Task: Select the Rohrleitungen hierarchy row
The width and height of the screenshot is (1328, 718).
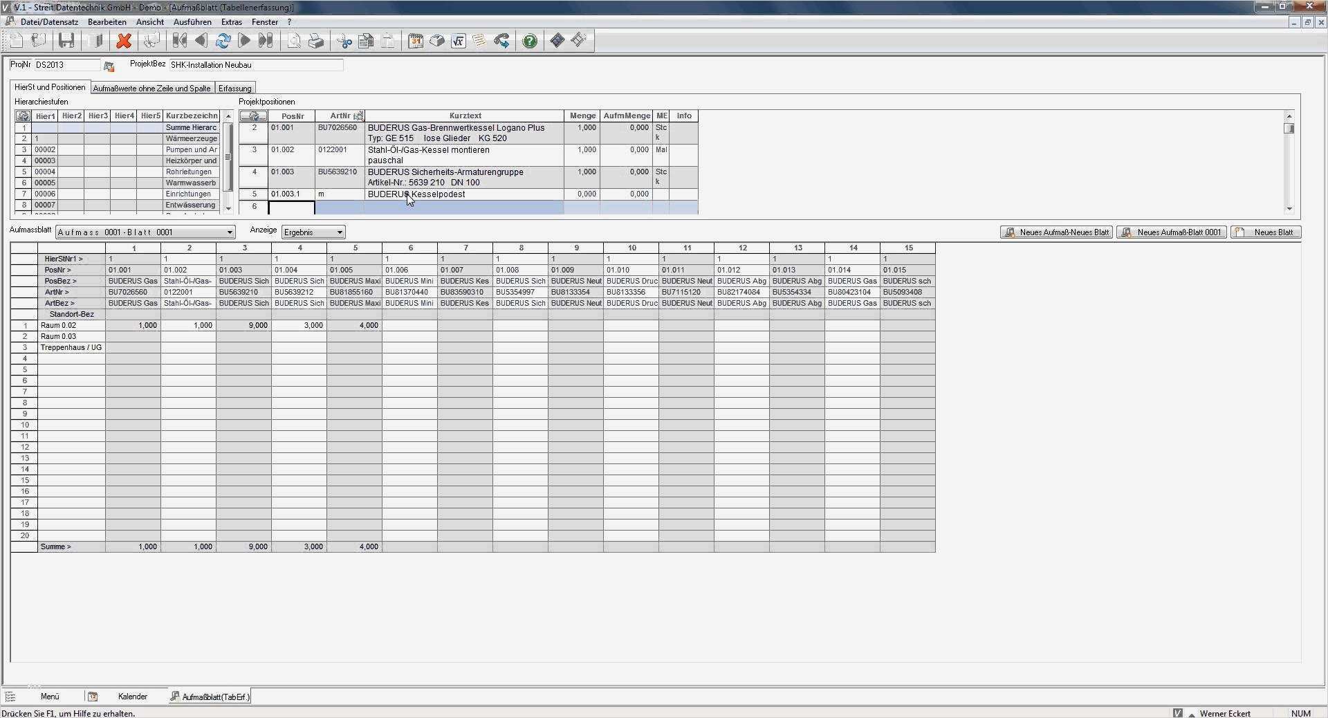Action: point(116,172)
